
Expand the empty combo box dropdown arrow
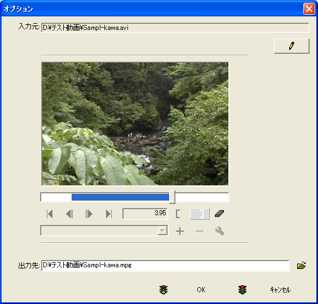[x=162, y=231]
